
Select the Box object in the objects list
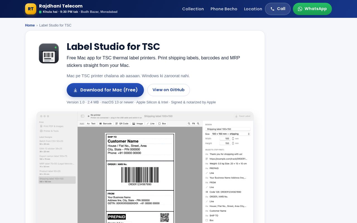coord(228,220)
